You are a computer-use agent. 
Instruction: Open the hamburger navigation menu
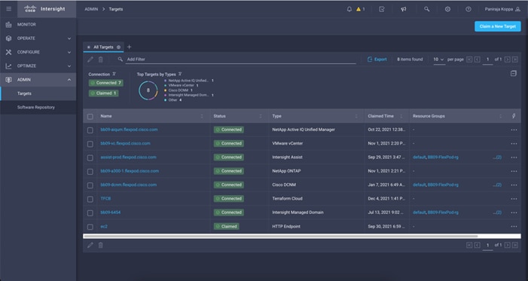pyautogui.click(x=9, y=9)
